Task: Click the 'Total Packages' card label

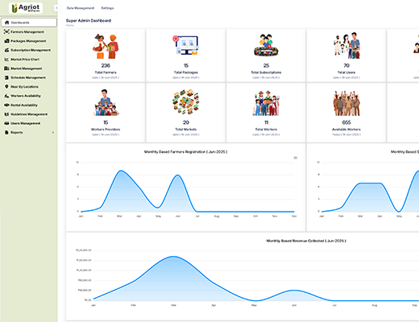Action: click(x=186, y=72)
